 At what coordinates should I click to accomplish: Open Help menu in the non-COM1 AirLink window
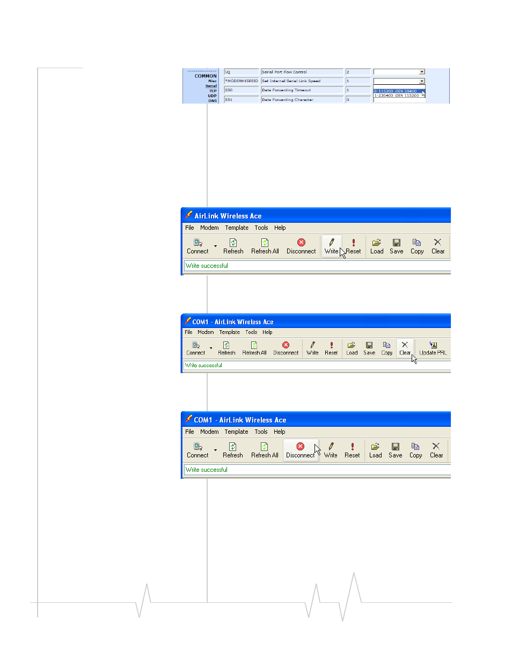(x=280, y=228)
